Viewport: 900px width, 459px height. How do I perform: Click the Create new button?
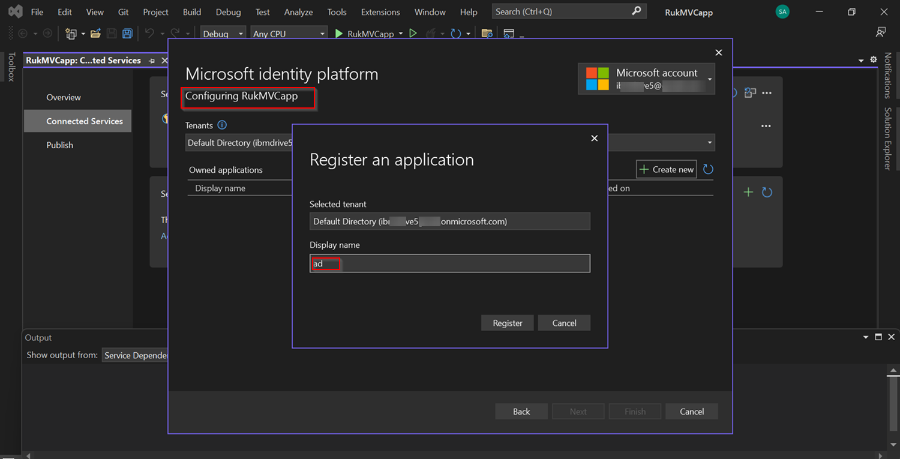(666, 170)
